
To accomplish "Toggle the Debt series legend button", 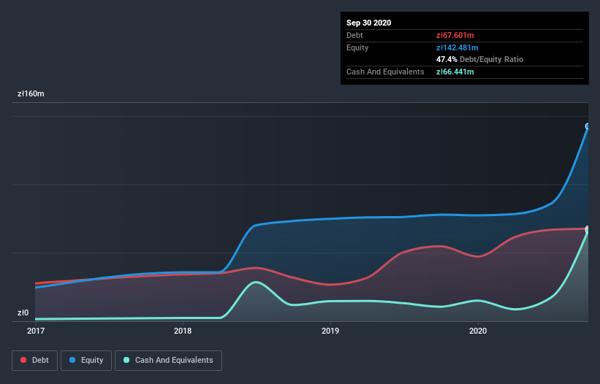I will point(35,361).
